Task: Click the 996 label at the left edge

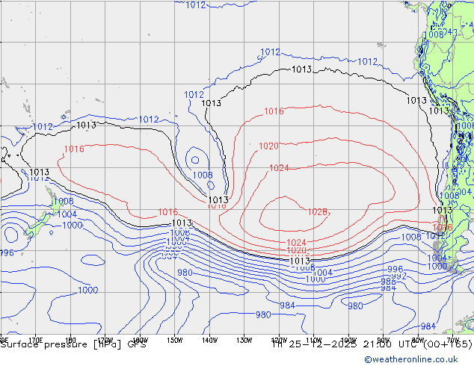Action: [7, 252]
